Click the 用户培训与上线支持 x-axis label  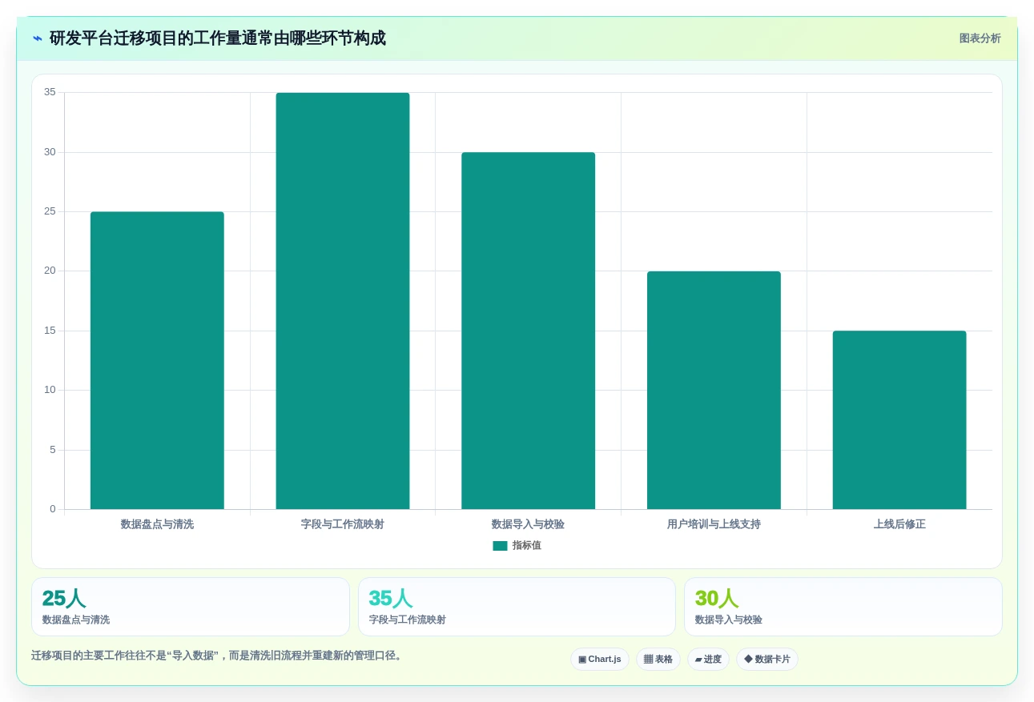tap(714, 524)
